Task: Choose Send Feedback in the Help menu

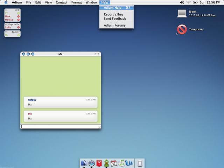Action: click(117, 19)
